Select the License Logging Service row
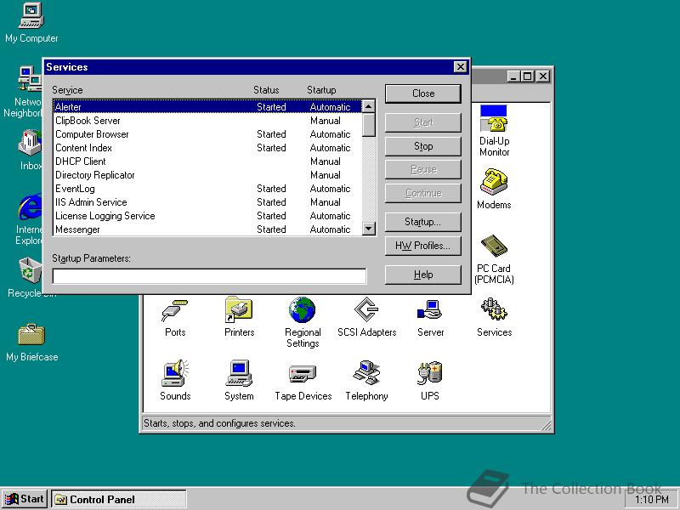 click(x=207, y=216)
